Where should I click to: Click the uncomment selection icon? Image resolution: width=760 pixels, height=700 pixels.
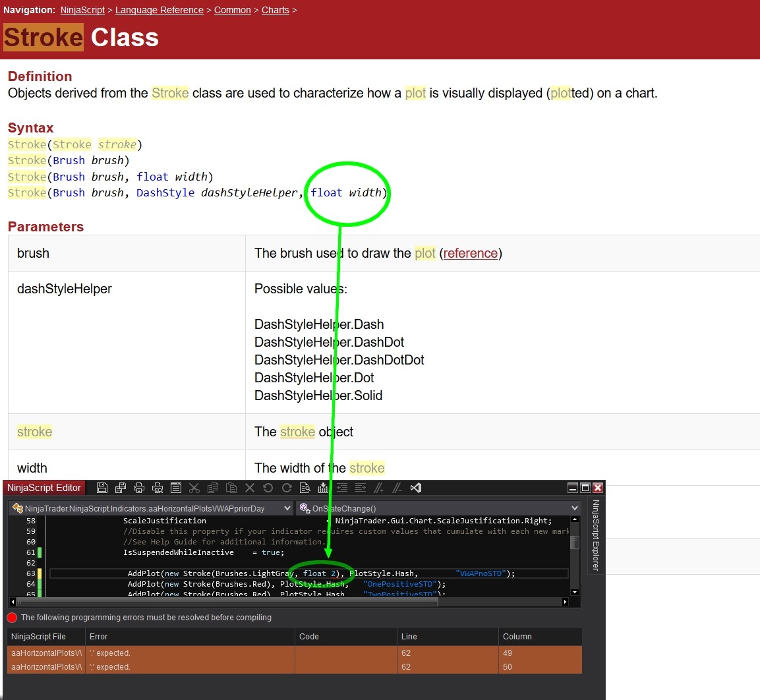397,488
